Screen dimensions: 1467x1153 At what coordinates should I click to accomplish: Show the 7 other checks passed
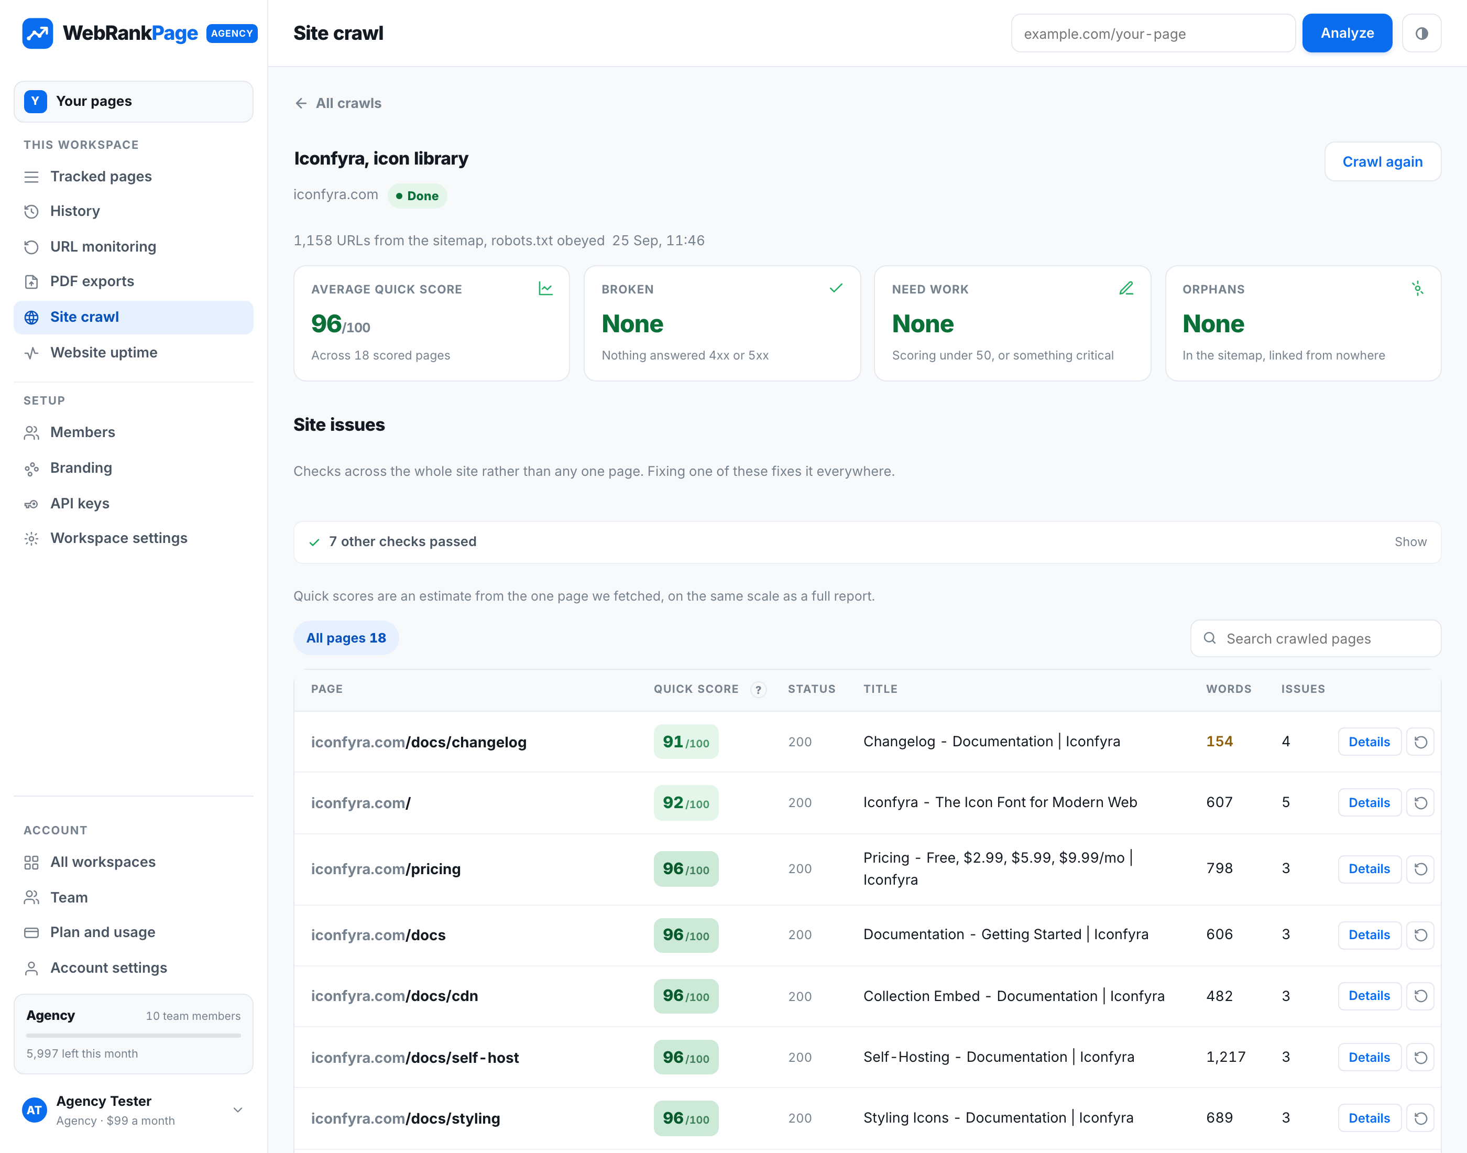coord(1410,542)
